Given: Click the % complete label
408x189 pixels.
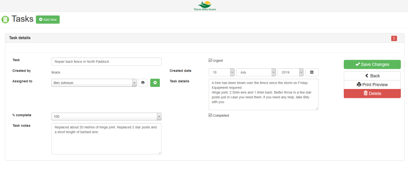Looking at the screenshot, I should tap(22, 115).
